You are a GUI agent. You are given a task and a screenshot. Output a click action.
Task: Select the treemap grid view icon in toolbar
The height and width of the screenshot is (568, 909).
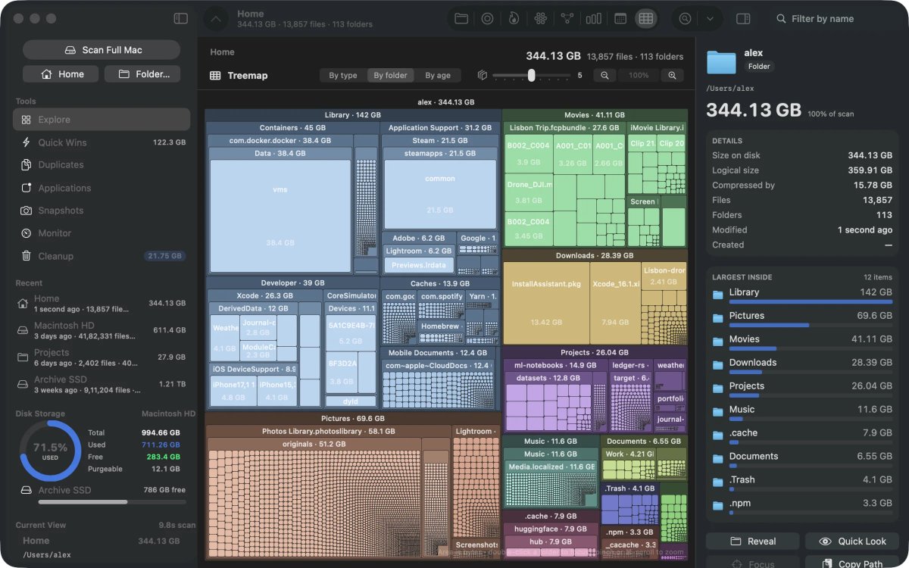click(645, 18)
